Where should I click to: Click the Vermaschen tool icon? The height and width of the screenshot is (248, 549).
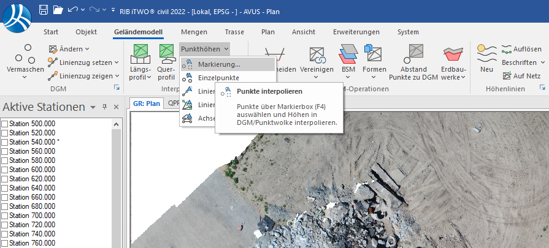tap(25, 54)
